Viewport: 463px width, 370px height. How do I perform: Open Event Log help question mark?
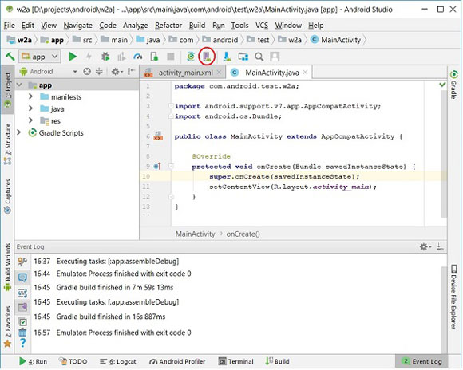point(22,343)
